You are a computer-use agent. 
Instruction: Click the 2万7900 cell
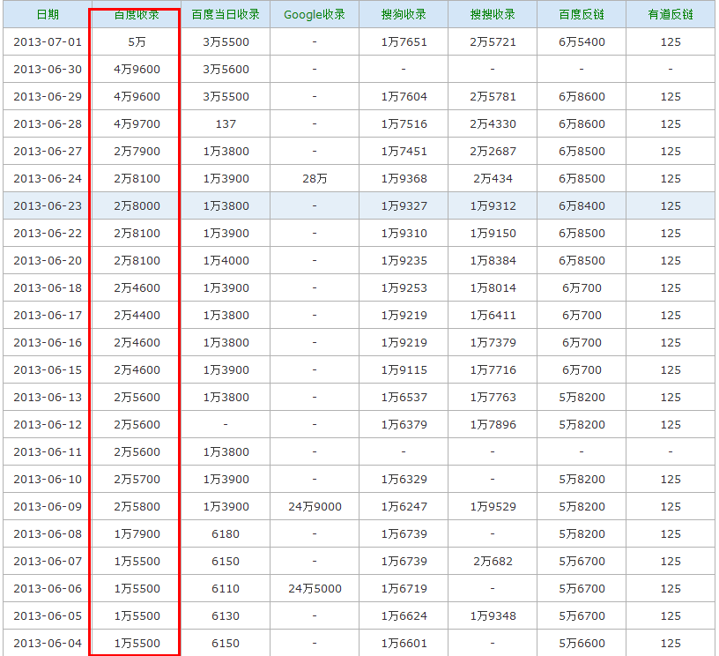(137, 152)
